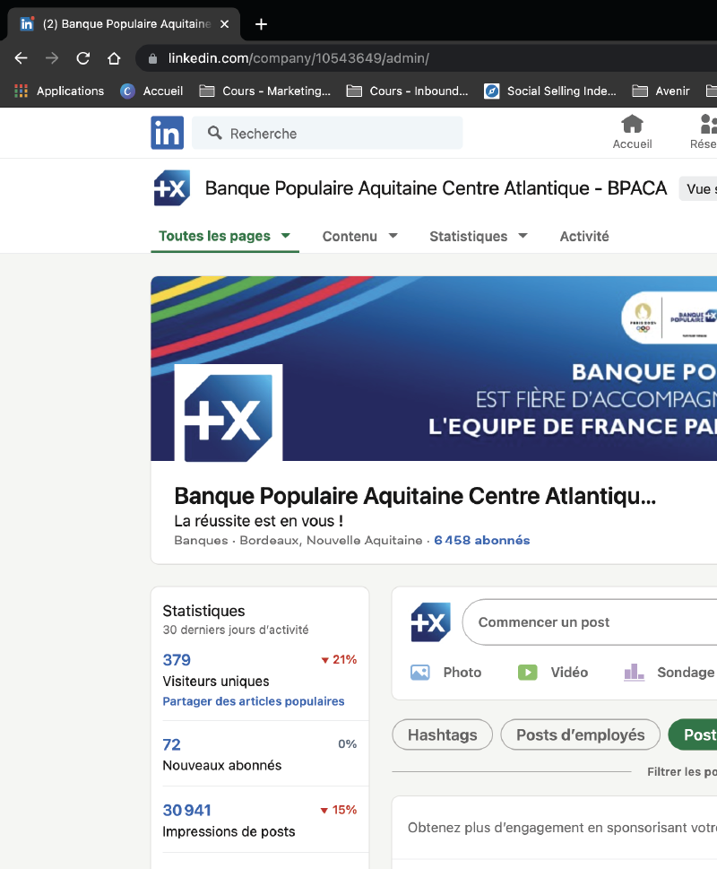Click the browser home icon
717x869 pixels.
tap(114, 58)
